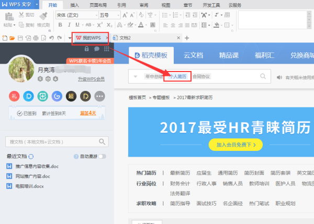Toggle character shading A icon
This screenshot has width=314, height=224.
tap(153, 25)
